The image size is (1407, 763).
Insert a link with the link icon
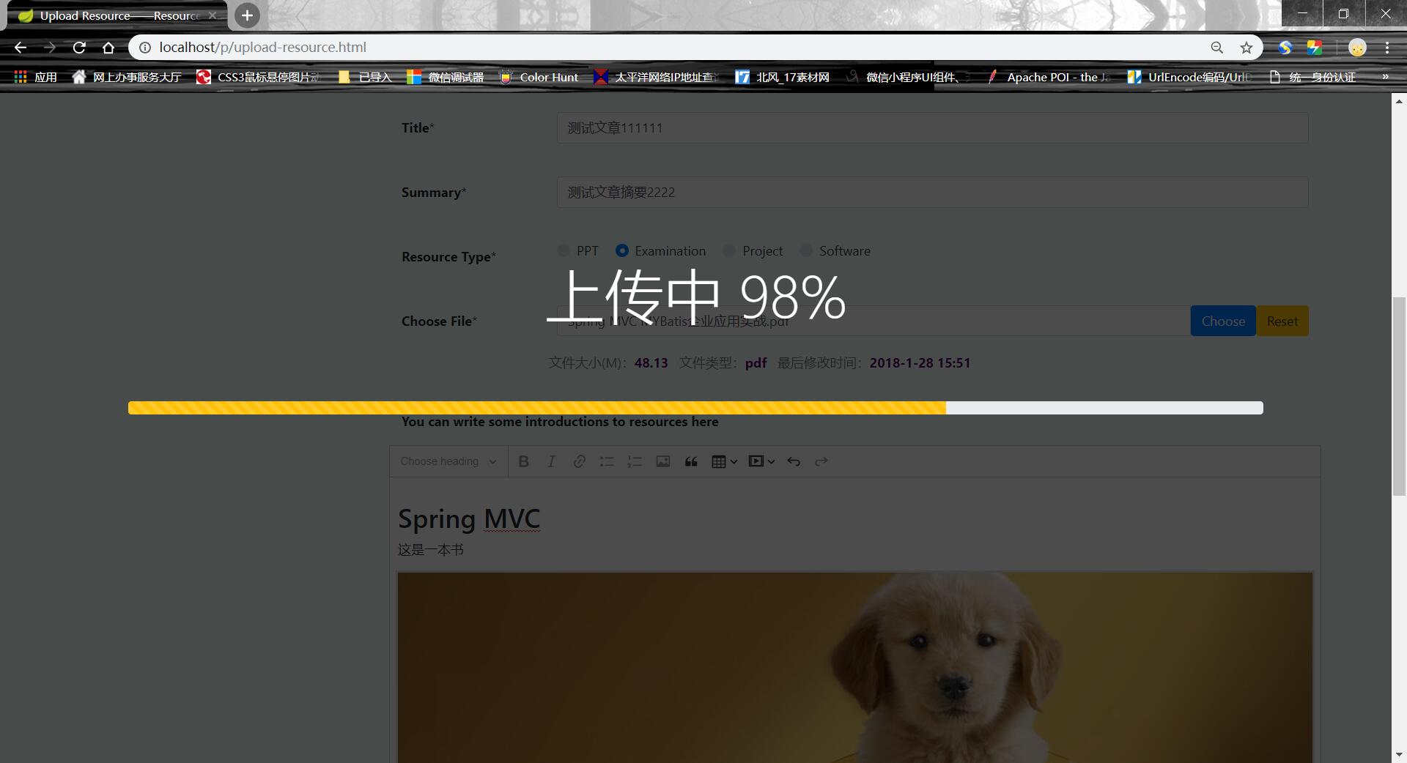coord(579,461)
